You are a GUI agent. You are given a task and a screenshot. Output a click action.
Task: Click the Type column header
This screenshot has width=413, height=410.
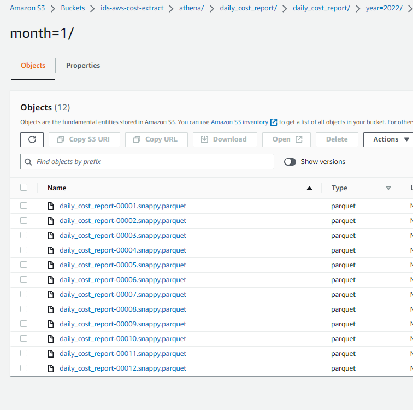339,188
